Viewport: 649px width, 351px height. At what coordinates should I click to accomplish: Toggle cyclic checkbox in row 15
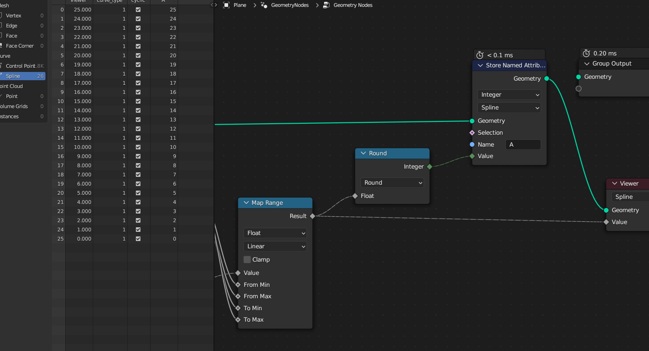tap(138, 147)
